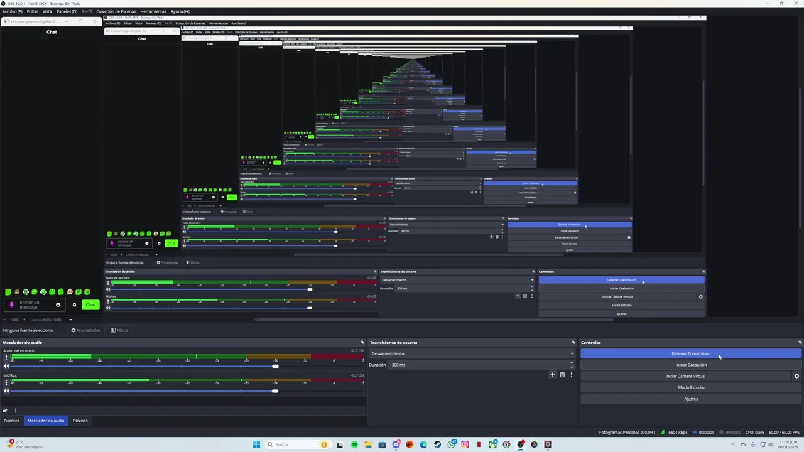This screenshot has height=452, width=804.
Task: Open Netflix from the taskbar
Action: click(479, 444)
